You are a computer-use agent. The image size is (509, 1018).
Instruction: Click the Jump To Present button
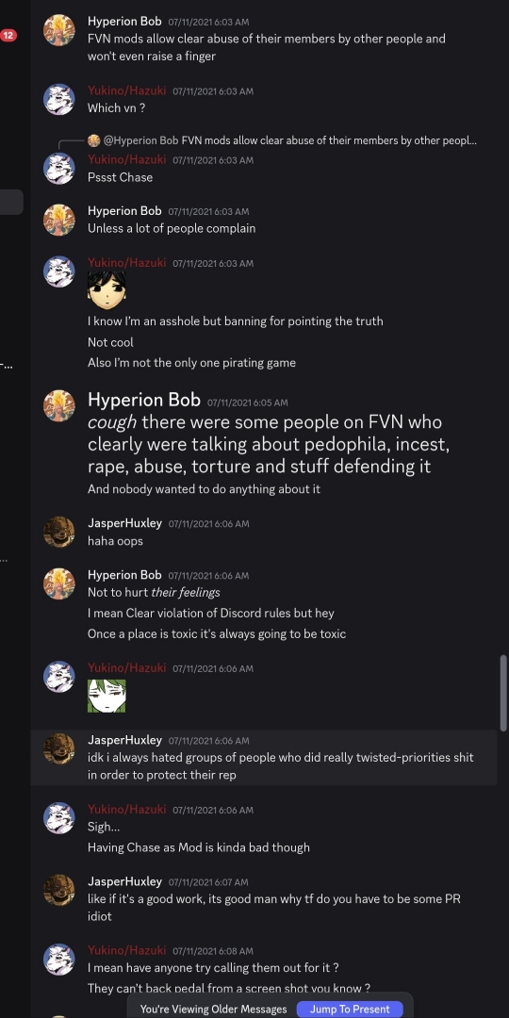tap(350, 1009)
